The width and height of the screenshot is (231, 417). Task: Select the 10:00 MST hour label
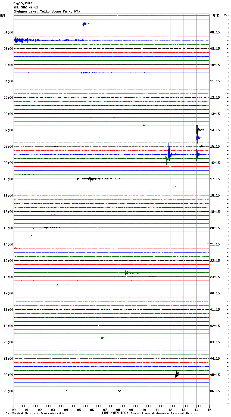point(8,179)
